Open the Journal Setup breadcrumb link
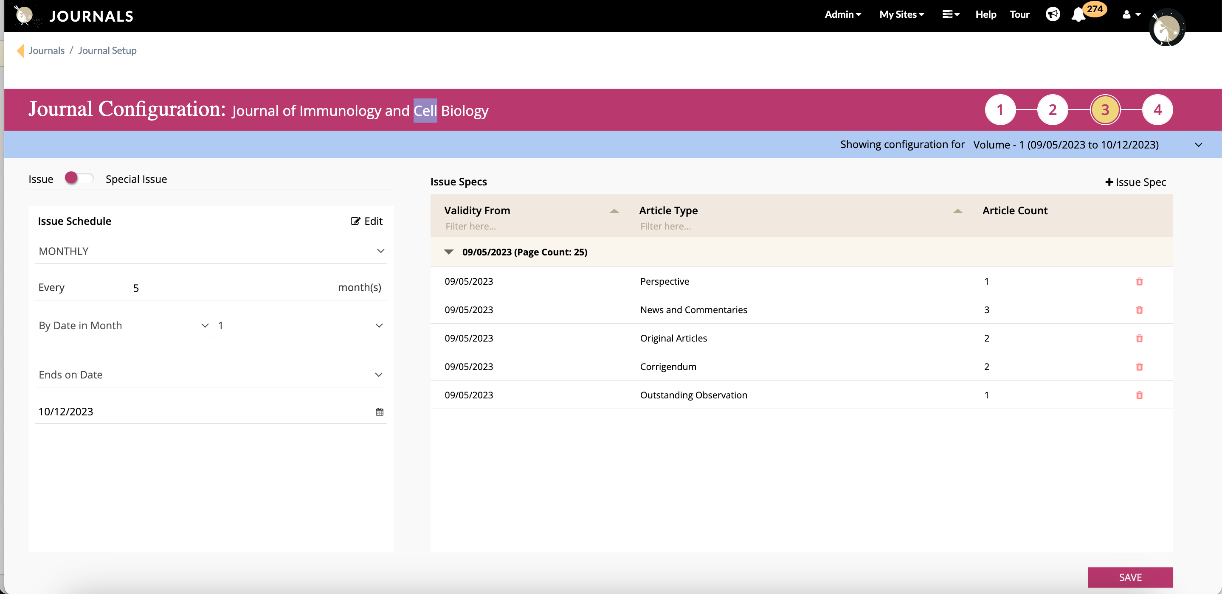The width and height of the screenshot is (1222, 594). coord(107,51)
